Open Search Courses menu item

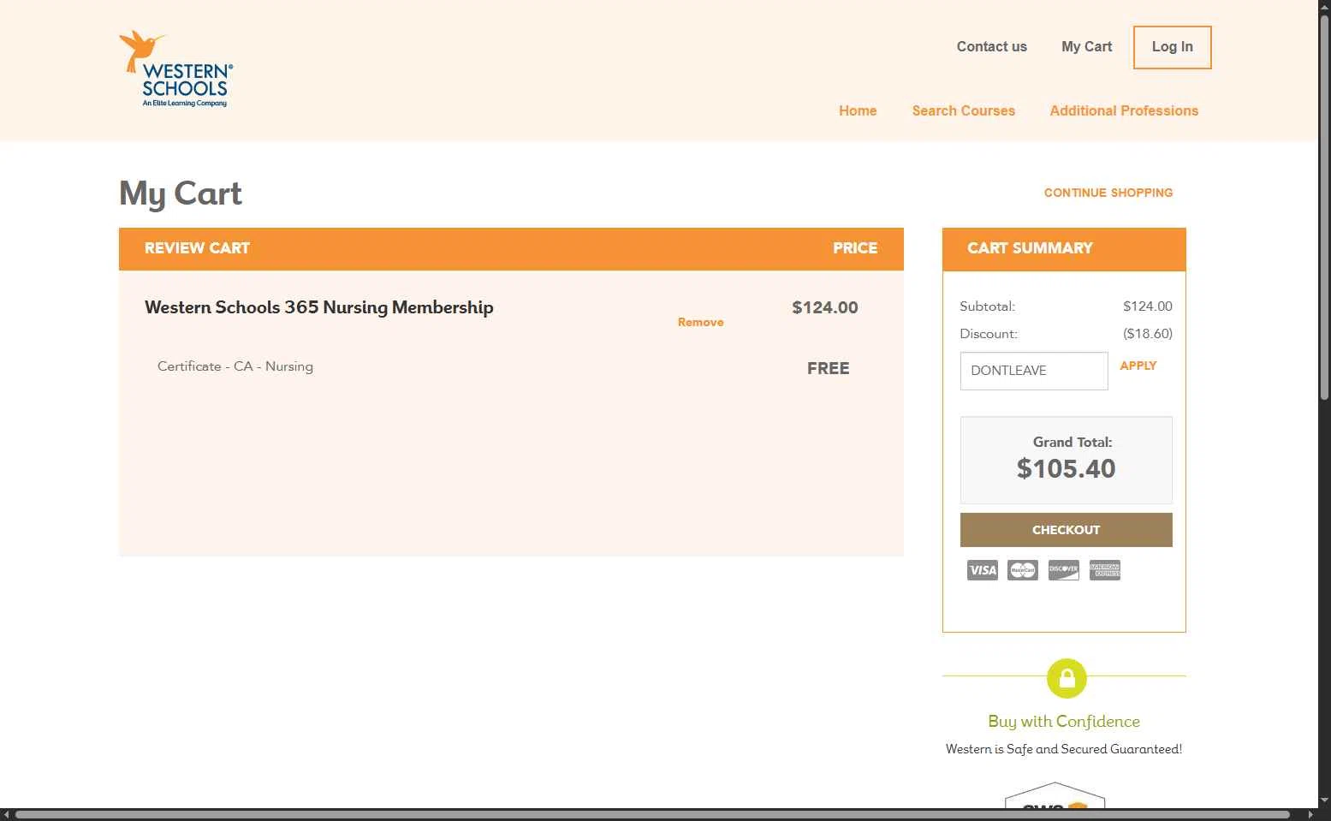click(x=963, y=110)
